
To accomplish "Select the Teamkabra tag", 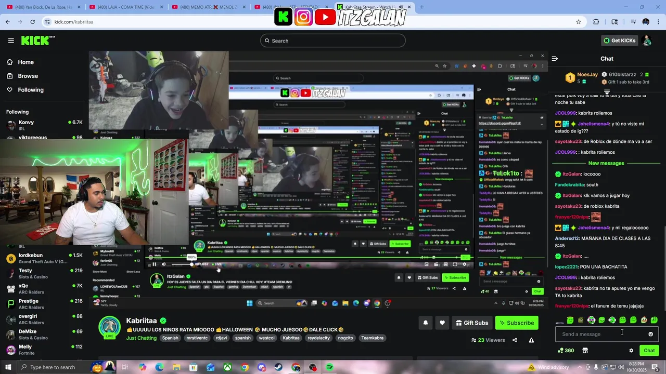I will tap(373, 338).
